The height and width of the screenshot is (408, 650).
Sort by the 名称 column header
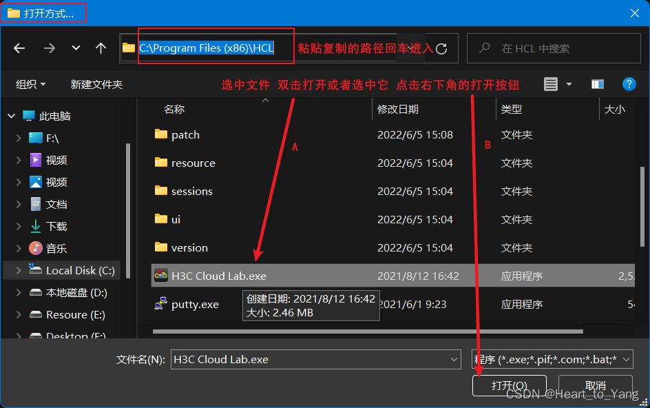pyautogui.click(x=174, y=109)
